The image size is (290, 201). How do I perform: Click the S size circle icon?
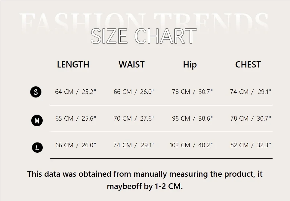click(x=36, y=92)
